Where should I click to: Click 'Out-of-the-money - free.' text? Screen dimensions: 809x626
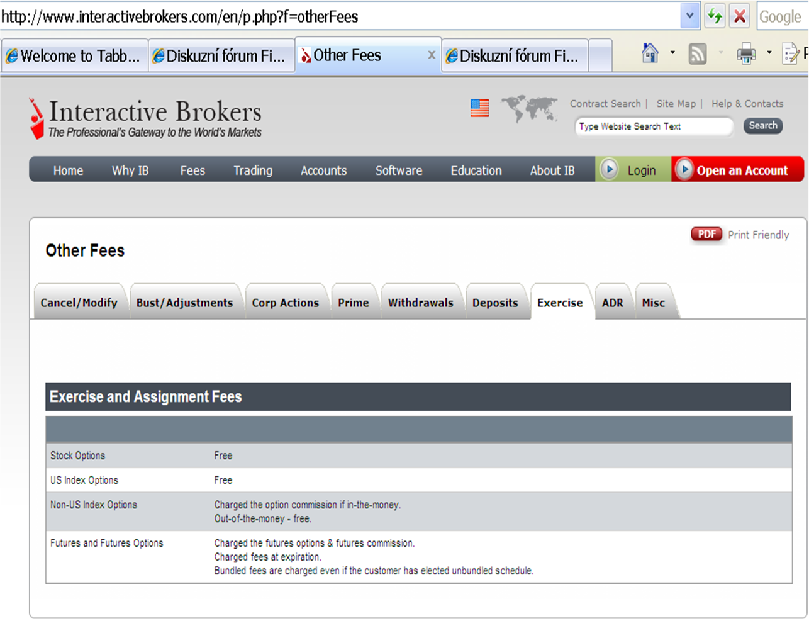(x=263, y=519)
